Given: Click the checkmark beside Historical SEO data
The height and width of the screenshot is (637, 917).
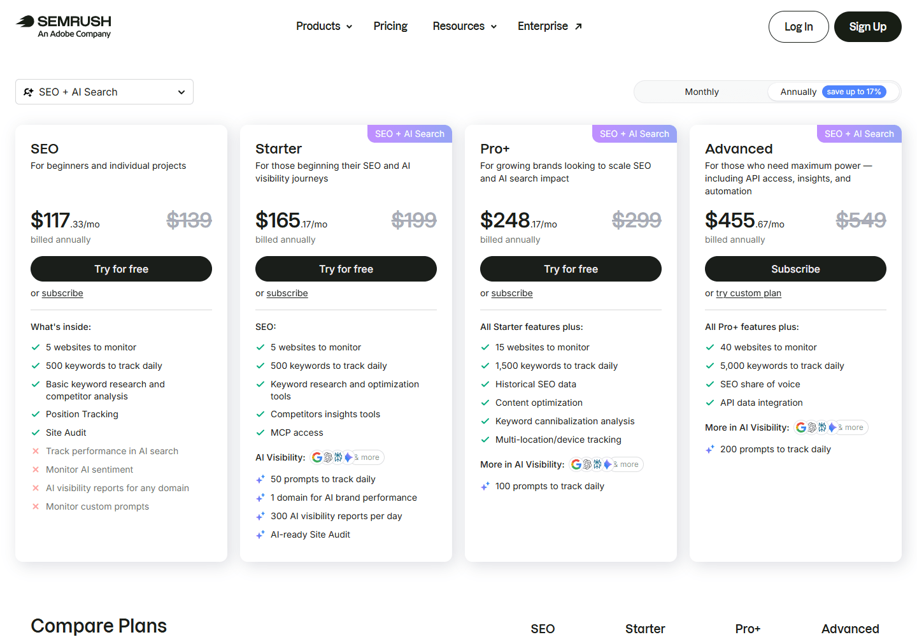Looking at the screenshot, I should pyautogui.click(x=485, y=384).
